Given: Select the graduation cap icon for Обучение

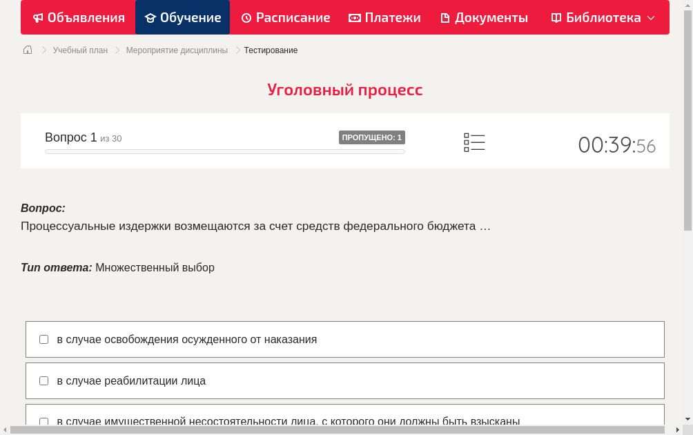Looking at the screenshot, I should [x=151, y=17].
